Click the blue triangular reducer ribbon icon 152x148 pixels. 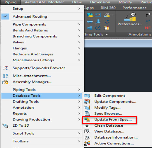(89, 28)
